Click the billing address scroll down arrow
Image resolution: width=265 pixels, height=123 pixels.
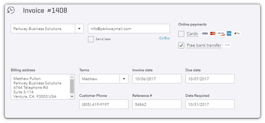click(x=72, y=96)
